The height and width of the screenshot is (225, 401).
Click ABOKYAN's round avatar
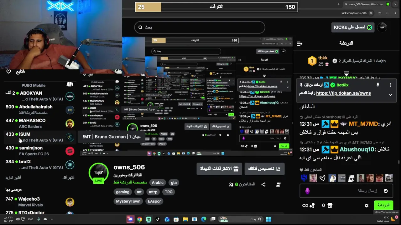point(70,96)
